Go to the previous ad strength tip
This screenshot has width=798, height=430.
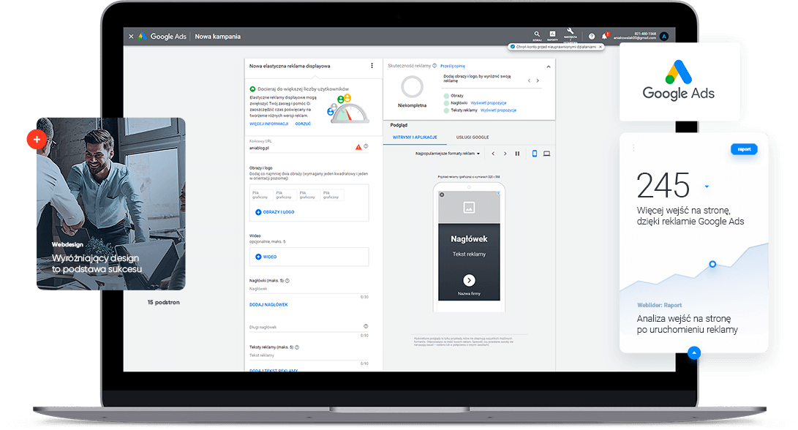(x=530, y=81)
